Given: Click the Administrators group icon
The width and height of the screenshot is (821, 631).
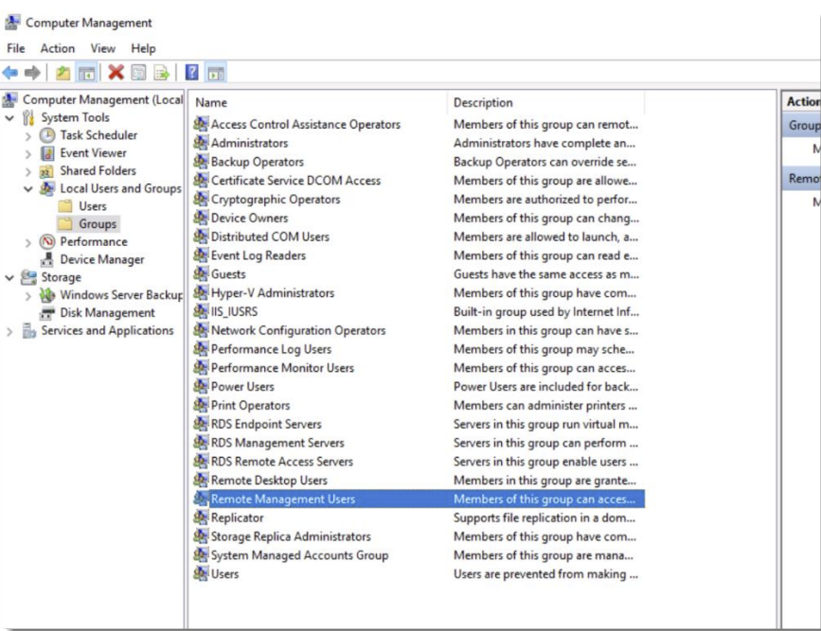Looking at the screenshot, I should 201,143.
